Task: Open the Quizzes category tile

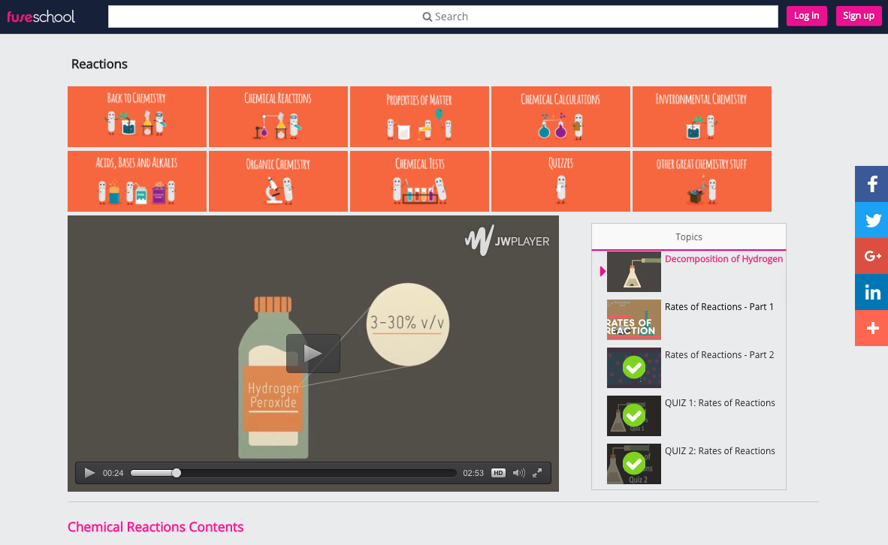Action: pos(560,180)
